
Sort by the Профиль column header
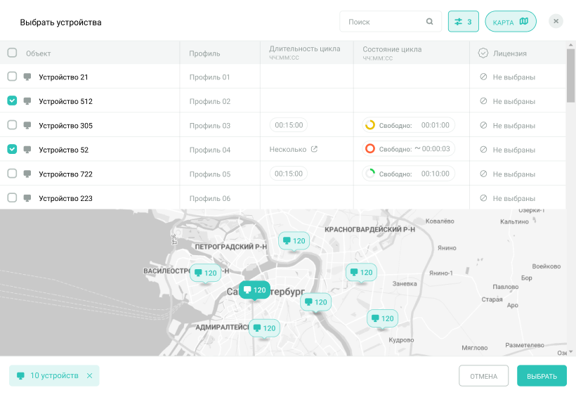(x=204, y=53)
